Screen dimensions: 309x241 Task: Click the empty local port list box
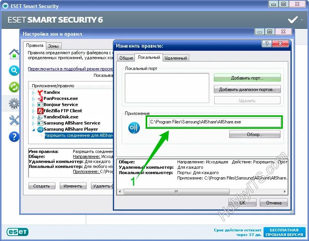pos(167,88)
